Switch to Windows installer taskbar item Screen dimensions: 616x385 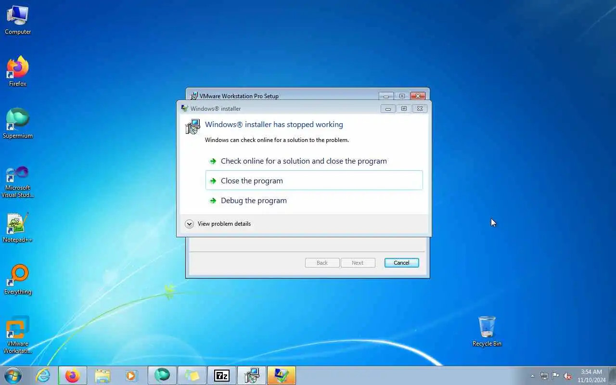(x=252, y=375)
